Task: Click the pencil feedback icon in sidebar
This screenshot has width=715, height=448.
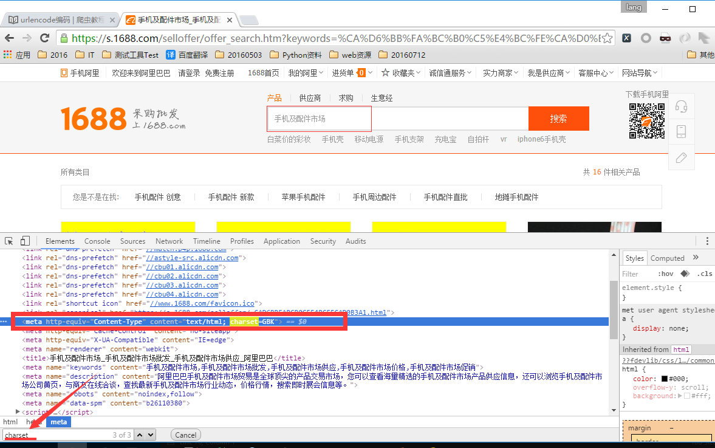Action: pos(681,158)
